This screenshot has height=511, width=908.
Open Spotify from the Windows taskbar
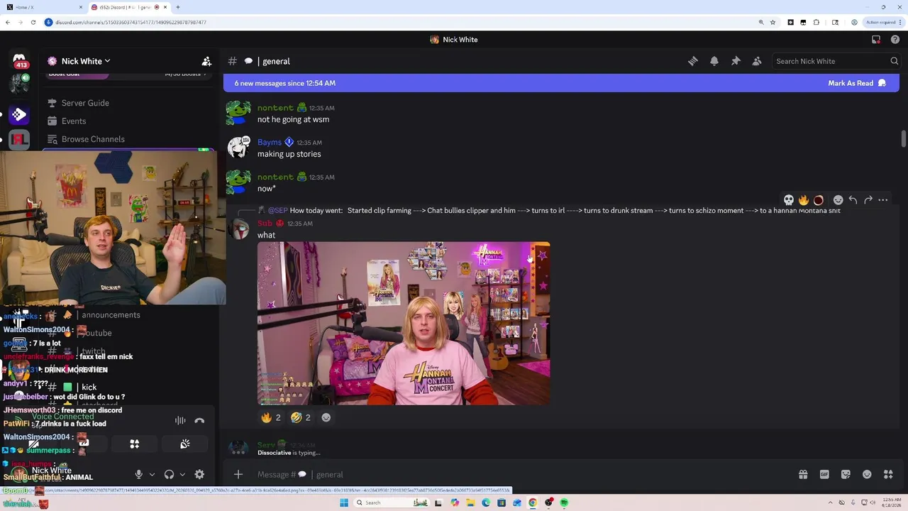click(x=564, y=502)
